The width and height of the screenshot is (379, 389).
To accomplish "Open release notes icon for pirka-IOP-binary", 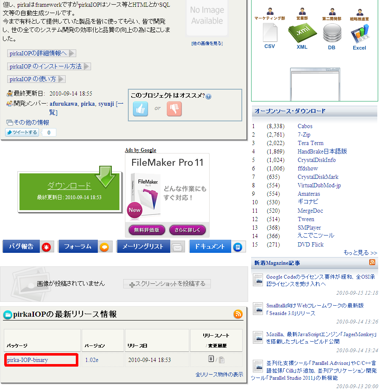I will [211, 359].
